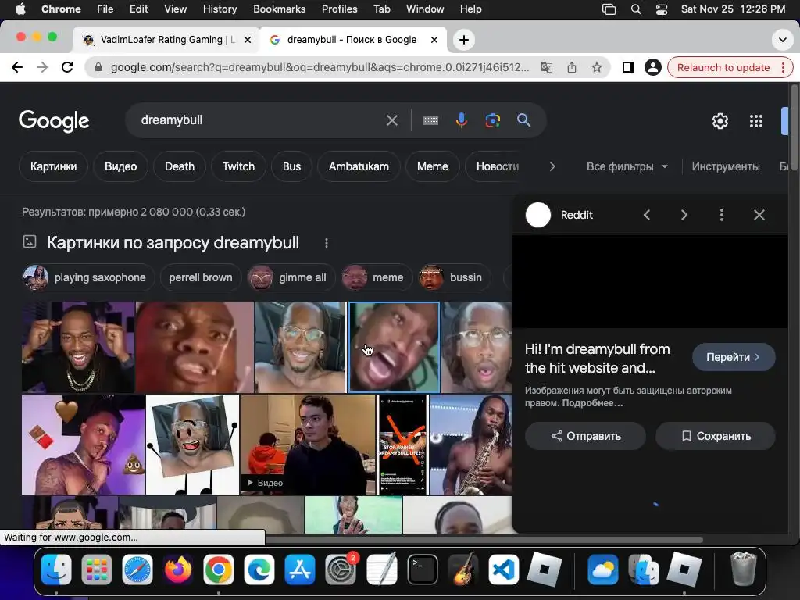Apply the Ambatukam filter chip
This screenshot has width=800, height=600.
pos(359,166)
